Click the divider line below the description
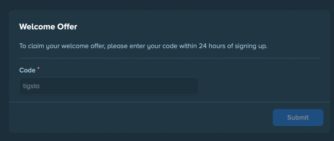Image resolution: width=334 pixels, height=141 pixels. 170,58
